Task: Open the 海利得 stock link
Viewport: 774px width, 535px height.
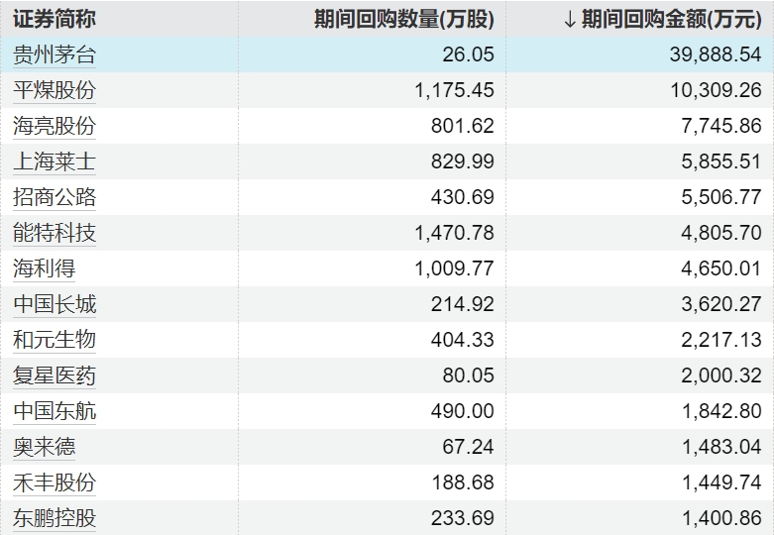Action: pos(44,268)
